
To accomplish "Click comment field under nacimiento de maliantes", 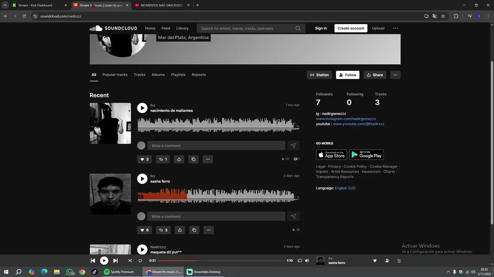I will pos(216,145).
